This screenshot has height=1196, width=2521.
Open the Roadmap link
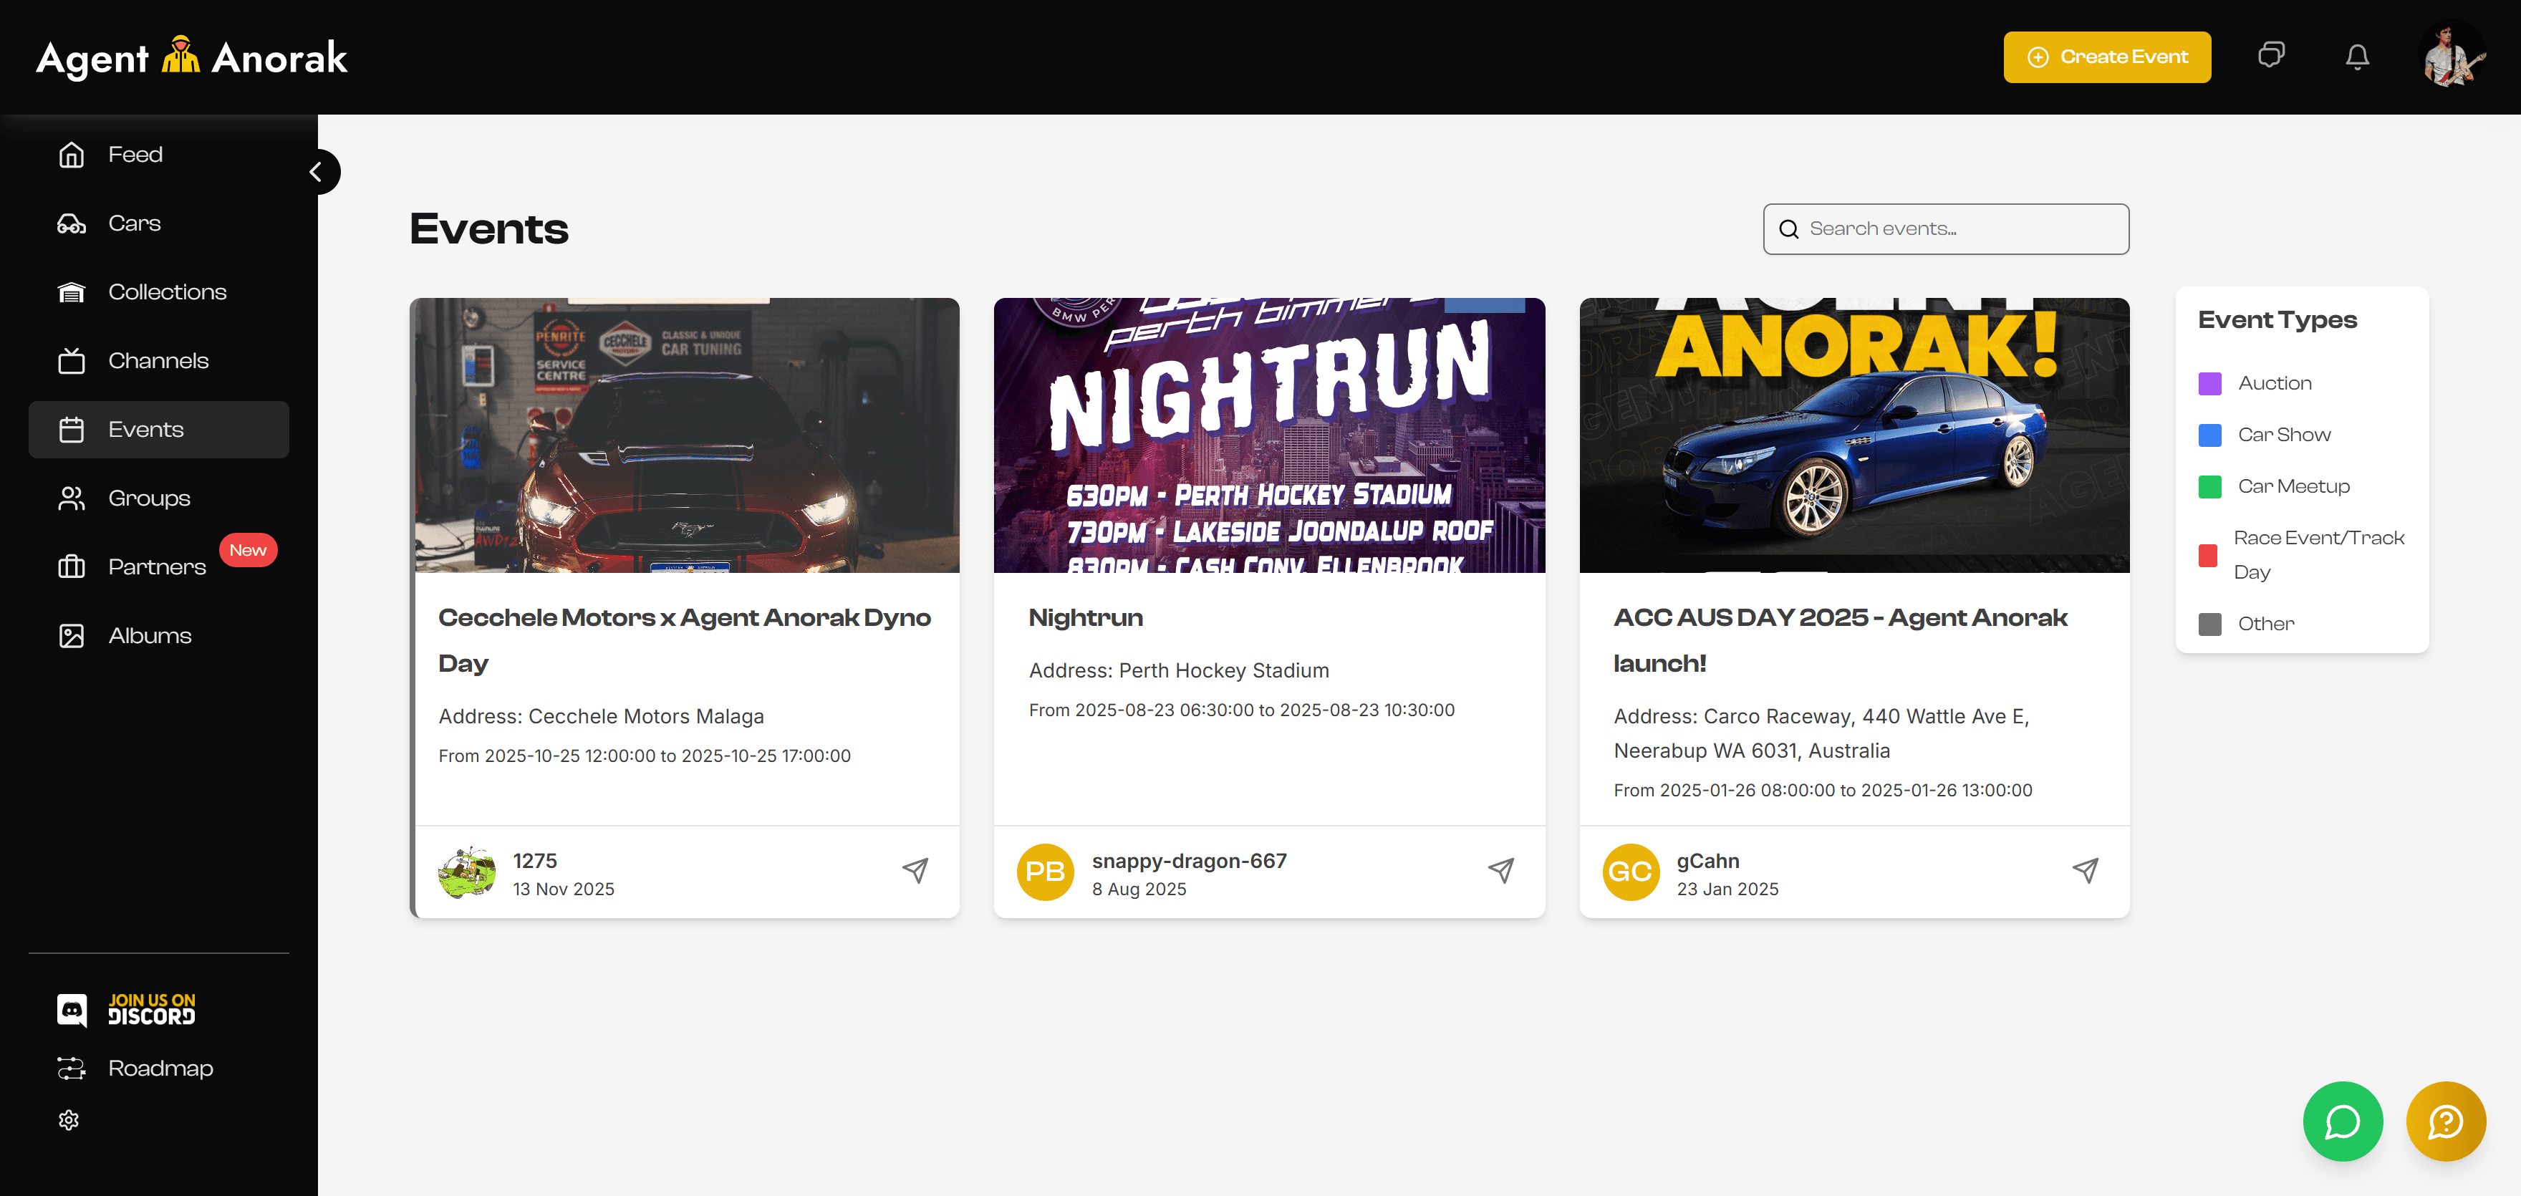[160, 1068]
